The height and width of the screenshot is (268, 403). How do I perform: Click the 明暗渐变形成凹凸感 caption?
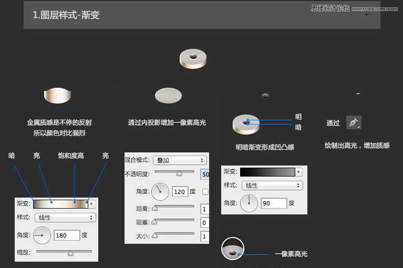pyautogui.click(x=265, y=147)
